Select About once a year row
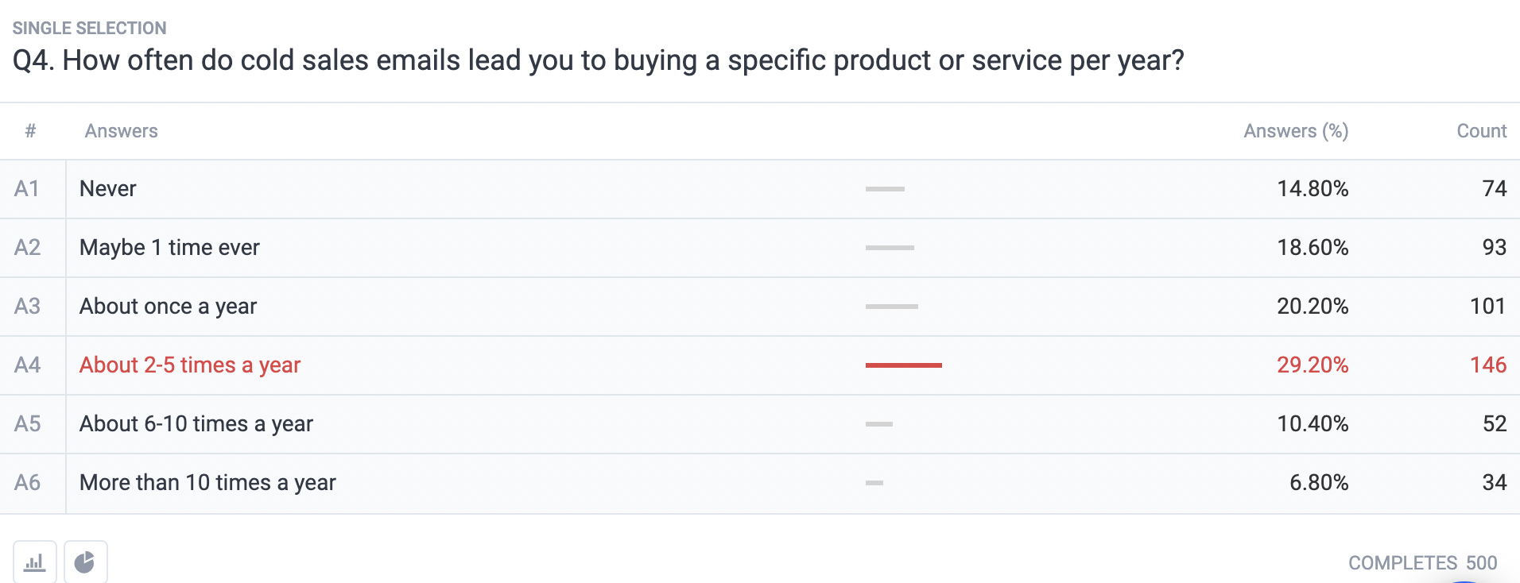Image resolution: width=1520 pixels, height=583 pixels. (760, 307)
